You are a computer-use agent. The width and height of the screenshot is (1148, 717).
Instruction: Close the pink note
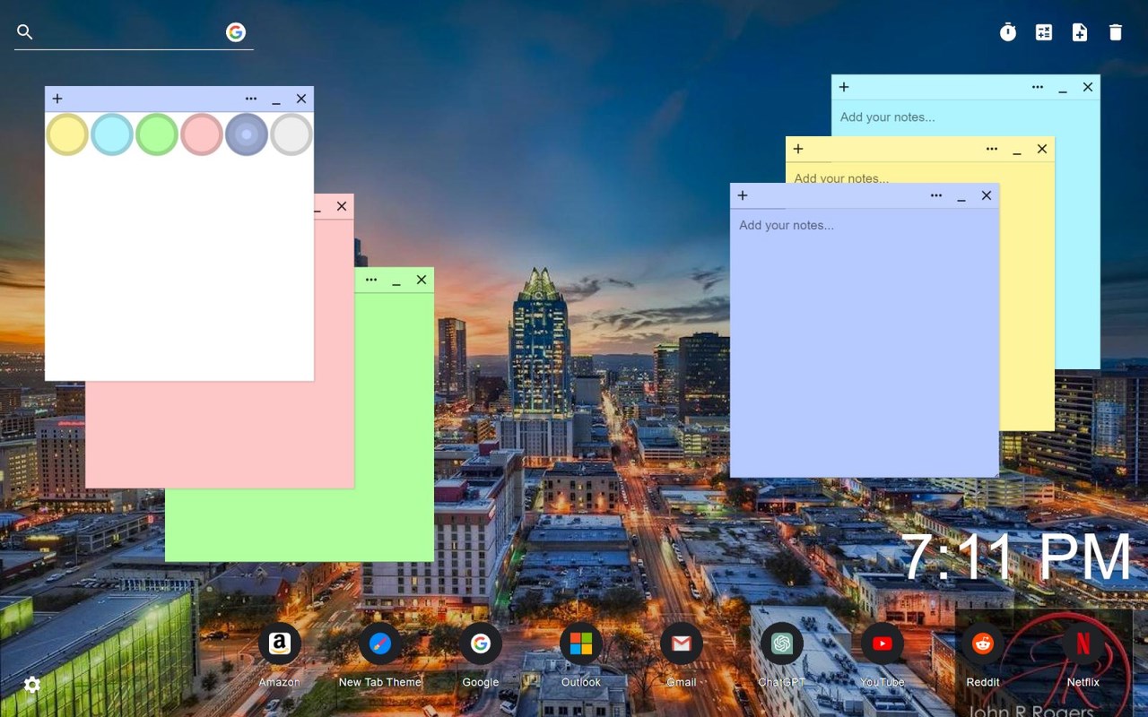[342, 206]
